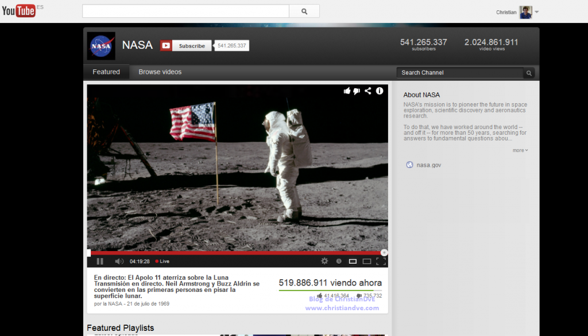Click the progress bar scrubber handle

coord(384,253)
